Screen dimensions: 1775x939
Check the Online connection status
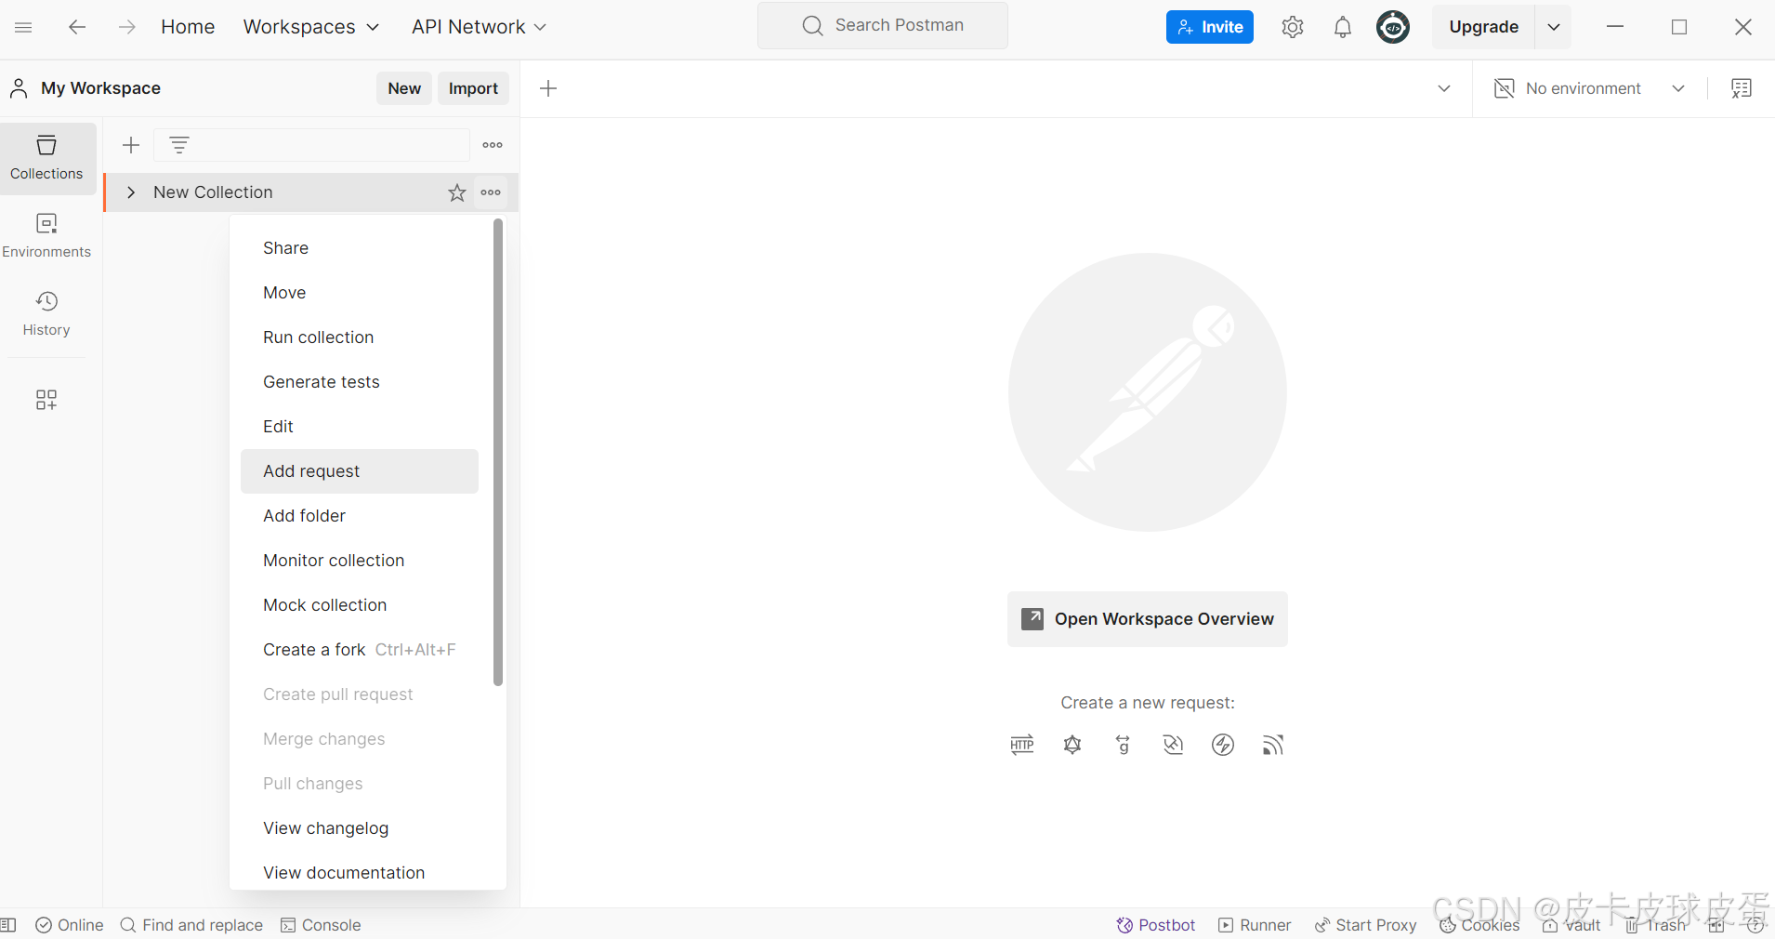pos(70,925)
